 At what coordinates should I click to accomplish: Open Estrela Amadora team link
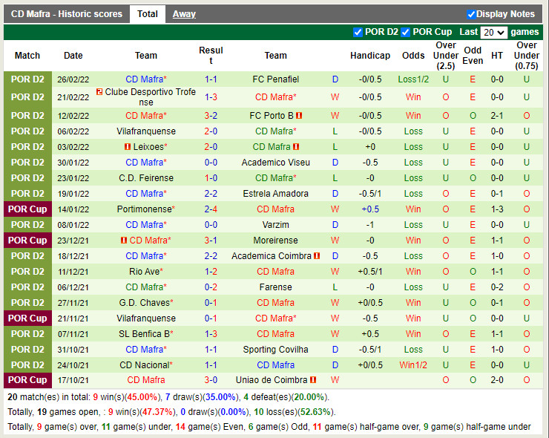(x=275, y=194)
